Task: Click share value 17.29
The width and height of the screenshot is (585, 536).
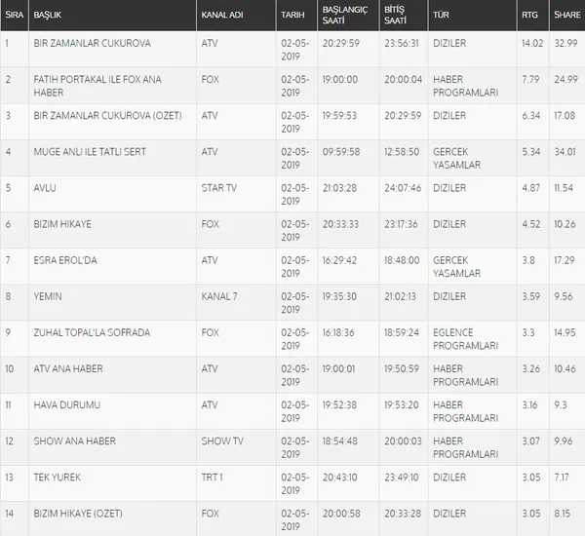Action: (565, 260)
